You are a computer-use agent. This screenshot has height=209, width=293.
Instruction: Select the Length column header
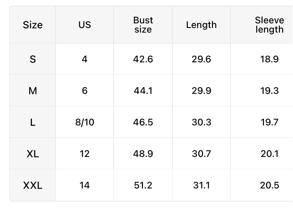click(x=201, y=25)
